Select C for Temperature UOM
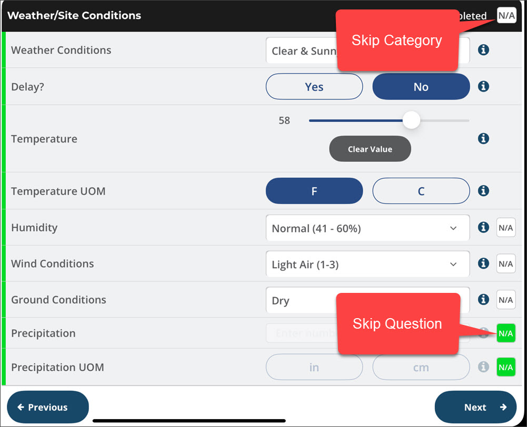 point(421,191)
